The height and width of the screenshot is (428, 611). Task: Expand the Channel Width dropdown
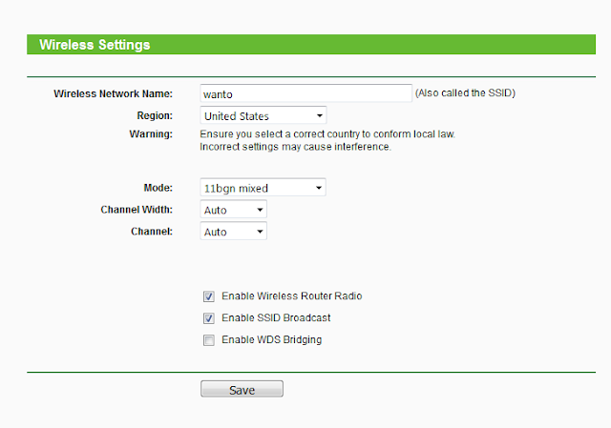[x=233, y=210]
